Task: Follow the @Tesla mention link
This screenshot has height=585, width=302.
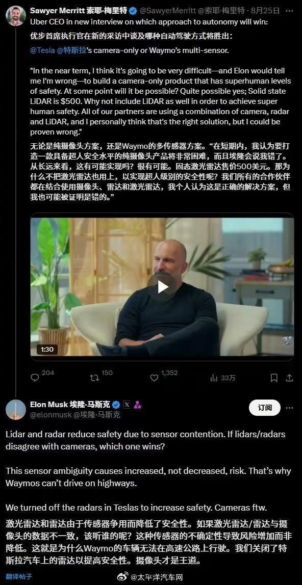Action: point(42,50)
